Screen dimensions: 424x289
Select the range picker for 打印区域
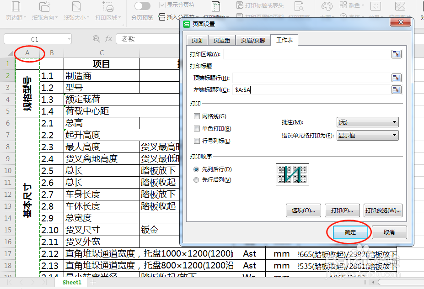pos(396,54)
